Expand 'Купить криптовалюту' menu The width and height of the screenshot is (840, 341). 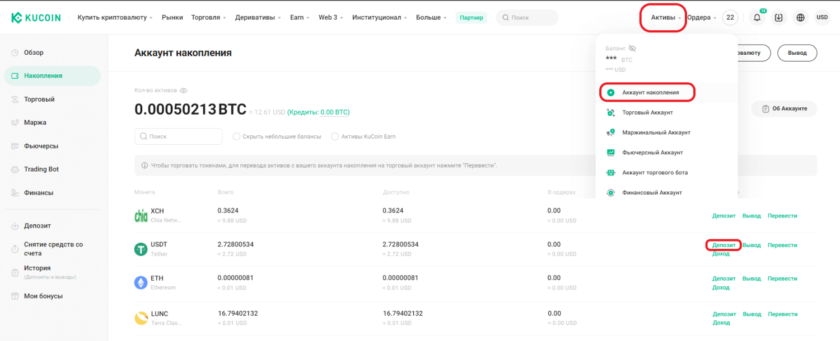(115, 18)
